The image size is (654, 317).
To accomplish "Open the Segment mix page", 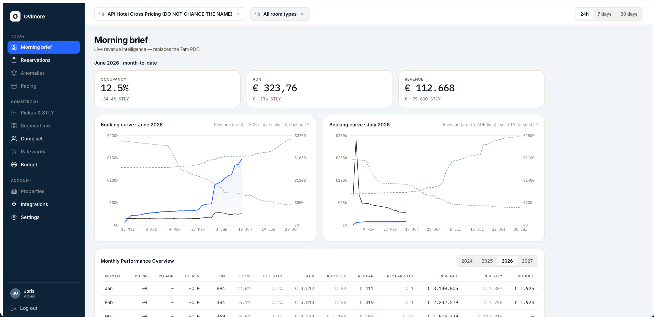I will 44,126.
